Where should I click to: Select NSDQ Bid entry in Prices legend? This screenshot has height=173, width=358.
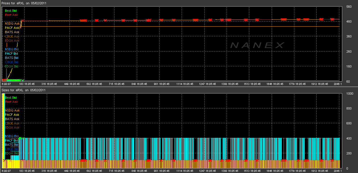(11, 49)
